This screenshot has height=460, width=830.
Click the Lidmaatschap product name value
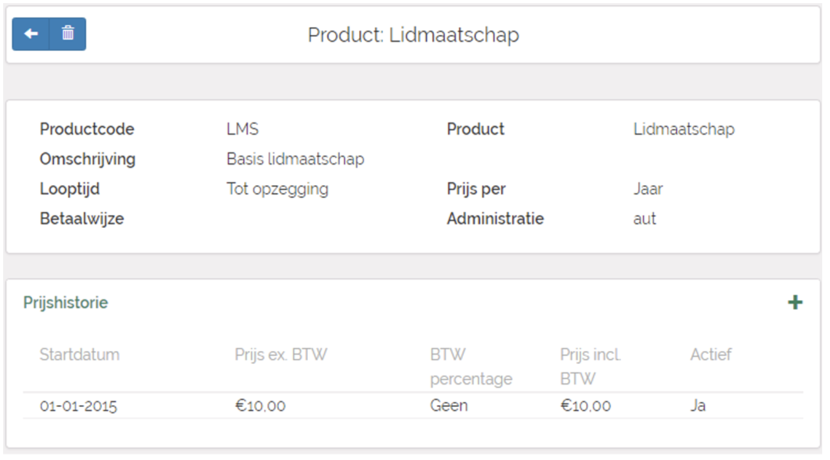[684, 129]
